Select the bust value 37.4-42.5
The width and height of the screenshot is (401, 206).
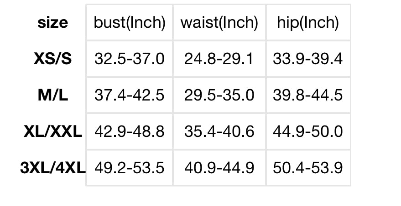[x=130, y=95]
